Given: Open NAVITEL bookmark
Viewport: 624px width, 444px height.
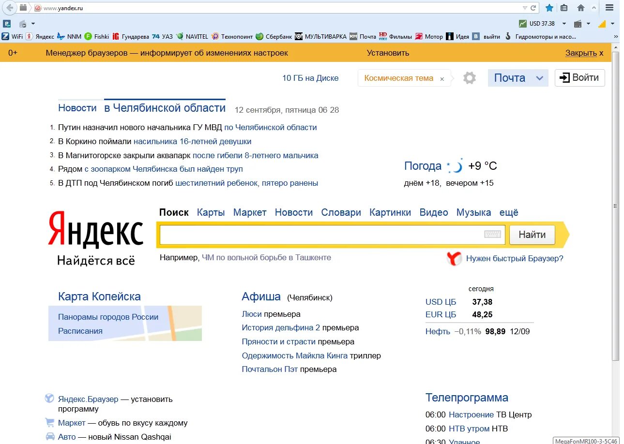Looking at the screenshot, I should 192,36.
